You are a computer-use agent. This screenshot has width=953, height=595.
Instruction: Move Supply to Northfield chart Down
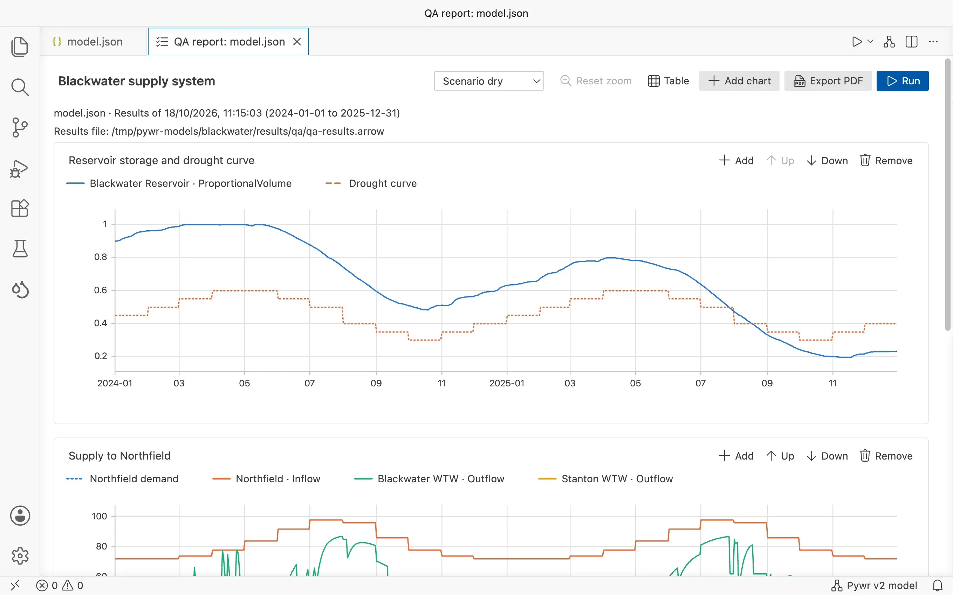[827, 456]
